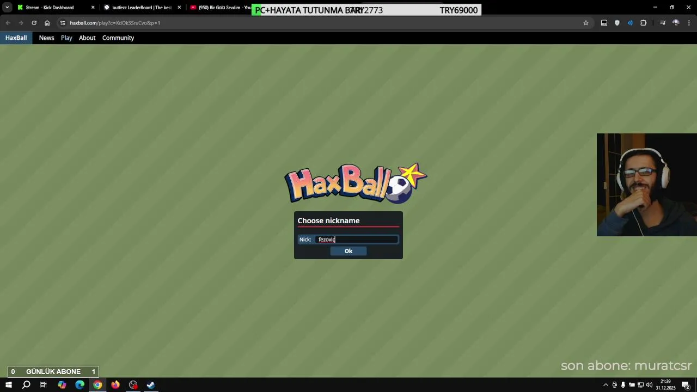Open the Chrome three-dot menu
The image size is (697, 392).
(689, 23)
